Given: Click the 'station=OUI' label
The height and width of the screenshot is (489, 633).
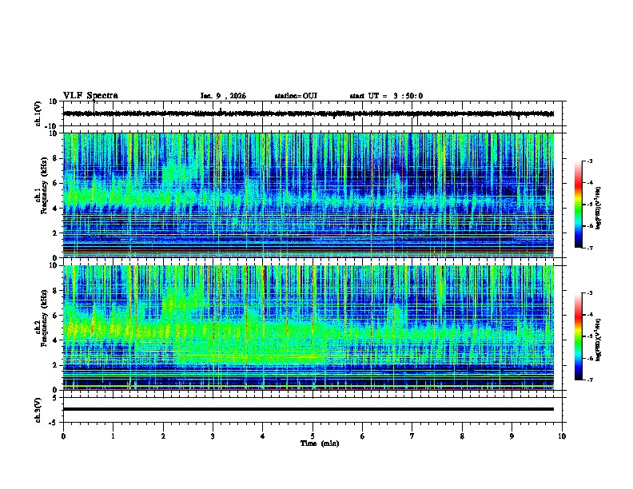Looking at the screenshot, I should (296, 96).
